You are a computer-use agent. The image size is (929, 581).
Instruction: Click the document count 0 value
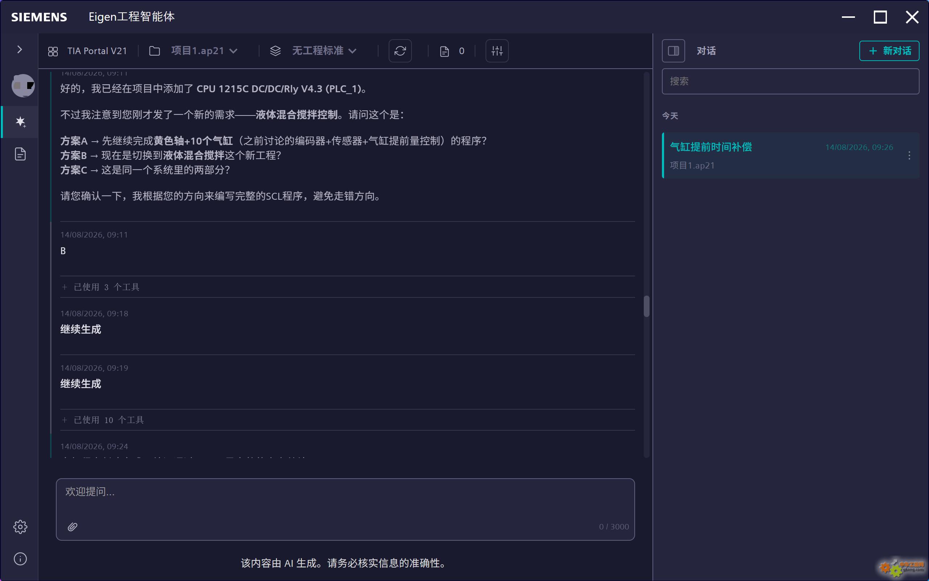click(x=462, y=51)
